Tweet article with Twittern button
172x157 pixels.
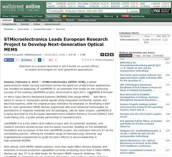click(x=26, y=60)
